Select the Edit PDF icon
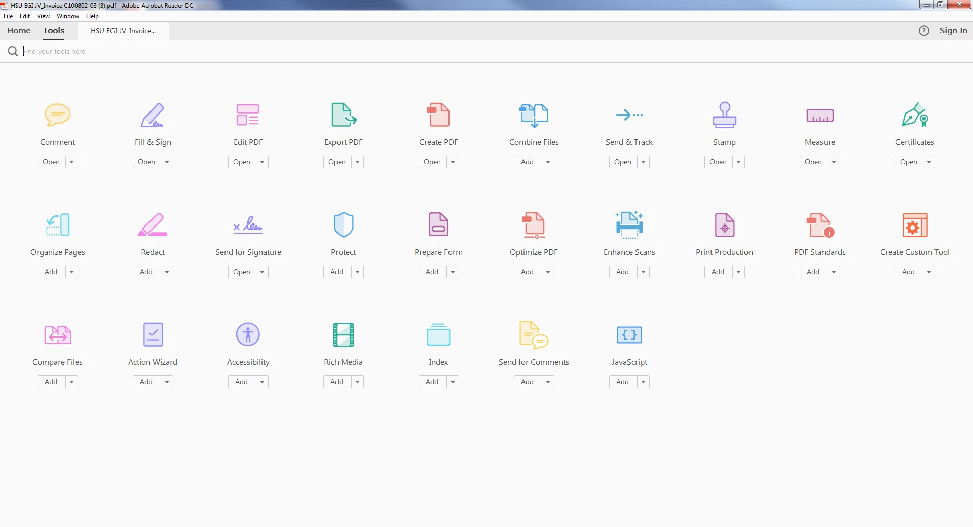 pyautogui.click(x=248, y=115)
